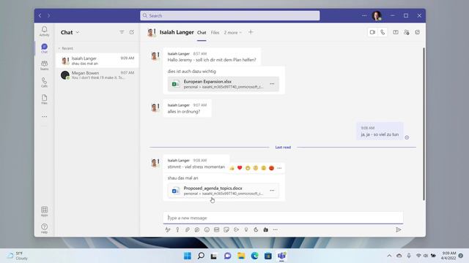Open Help in the sidebar
The width and height of the screenshot is (469, 263).
click(44, 229)
